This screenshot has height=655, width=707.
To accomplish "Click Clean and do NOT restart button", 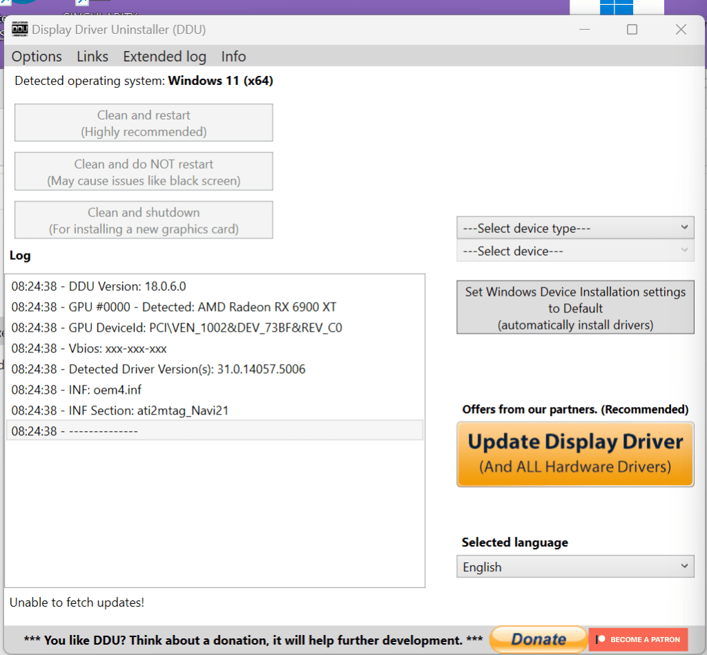I will (x=144, y=171).
